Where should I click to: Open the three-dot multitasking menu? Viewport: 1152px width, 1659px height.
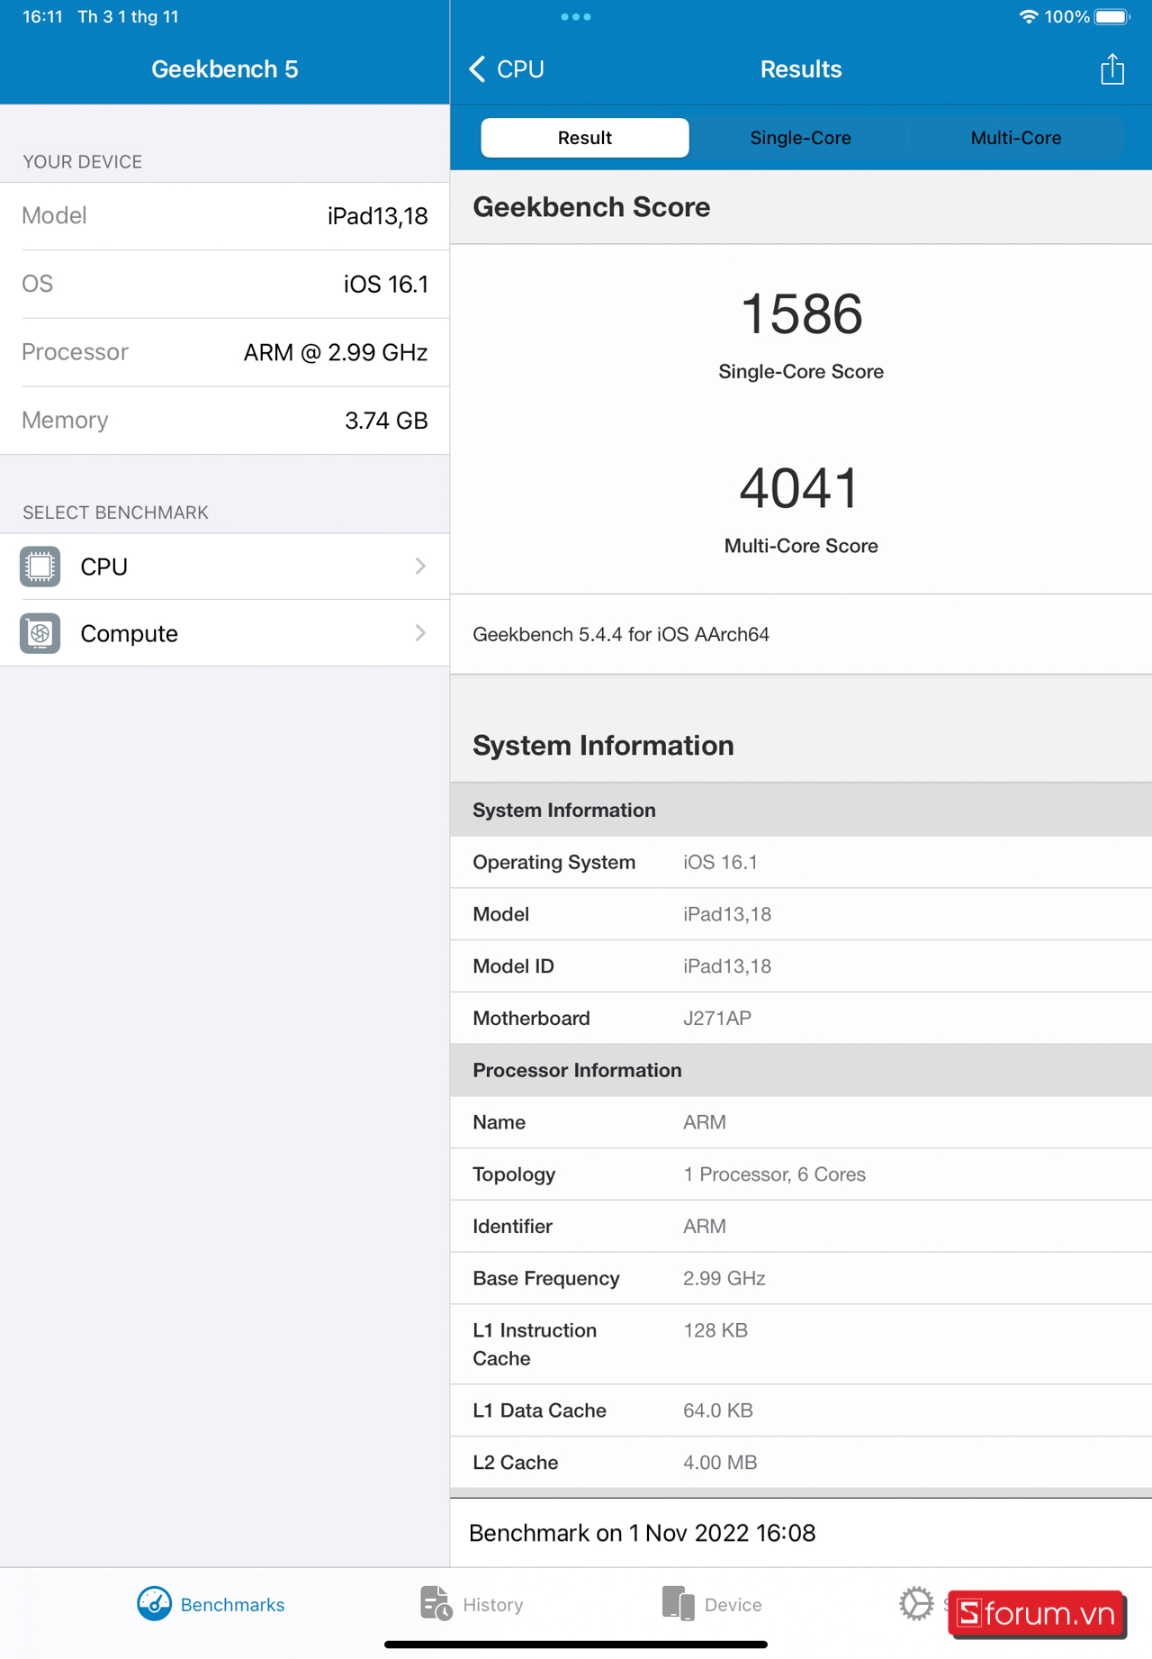576,16
